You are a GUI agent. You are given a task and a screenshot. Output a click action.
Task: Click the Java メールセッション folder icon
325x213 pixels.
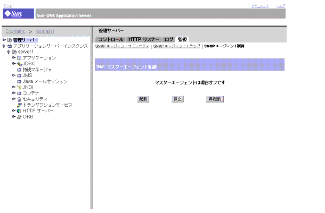19,82
